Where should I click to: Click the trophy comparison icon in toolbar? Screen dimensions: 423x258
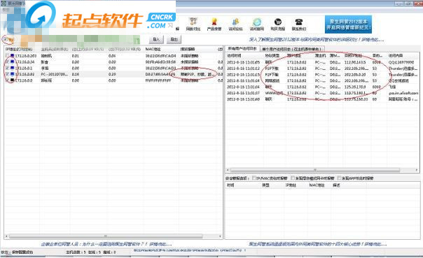click(193, 22)
